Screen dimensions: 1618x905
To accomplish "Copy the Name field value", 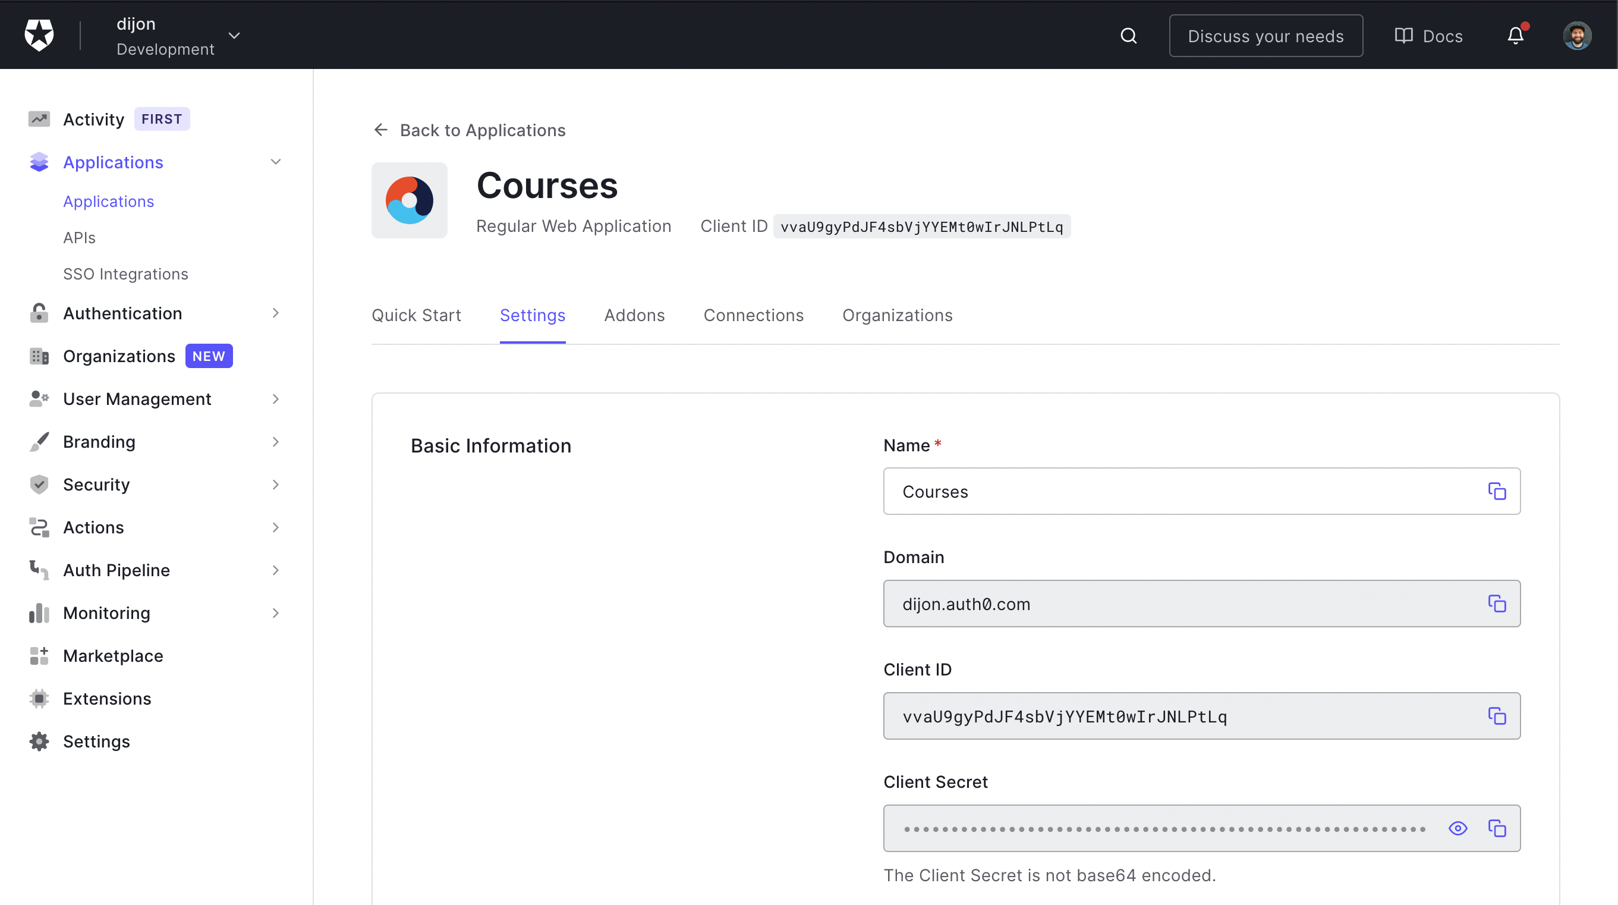I will click(x=1497, y=492).
